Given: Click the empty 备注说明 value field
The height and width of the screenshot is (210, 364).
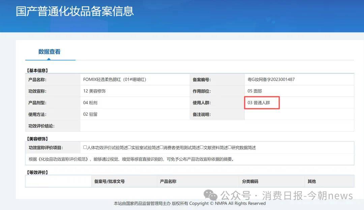Looking at the screenshot, I should point(299,114).
